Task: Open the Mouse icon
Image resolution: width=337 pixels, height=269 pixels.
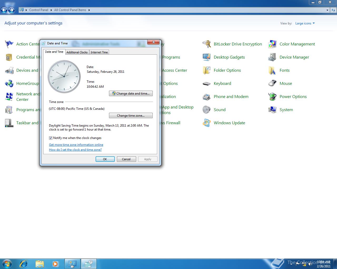Action: coord(272,84)
